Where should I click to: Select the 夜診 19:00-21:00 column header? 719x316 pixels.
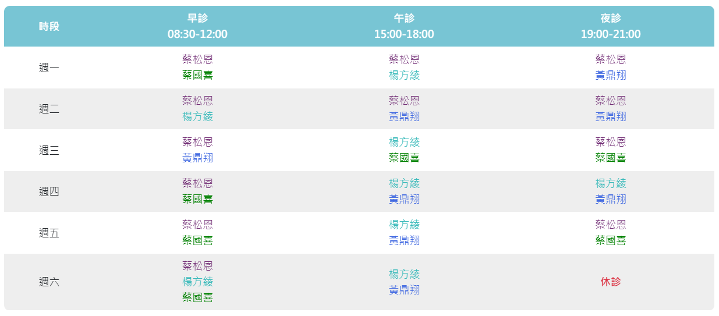611,26
